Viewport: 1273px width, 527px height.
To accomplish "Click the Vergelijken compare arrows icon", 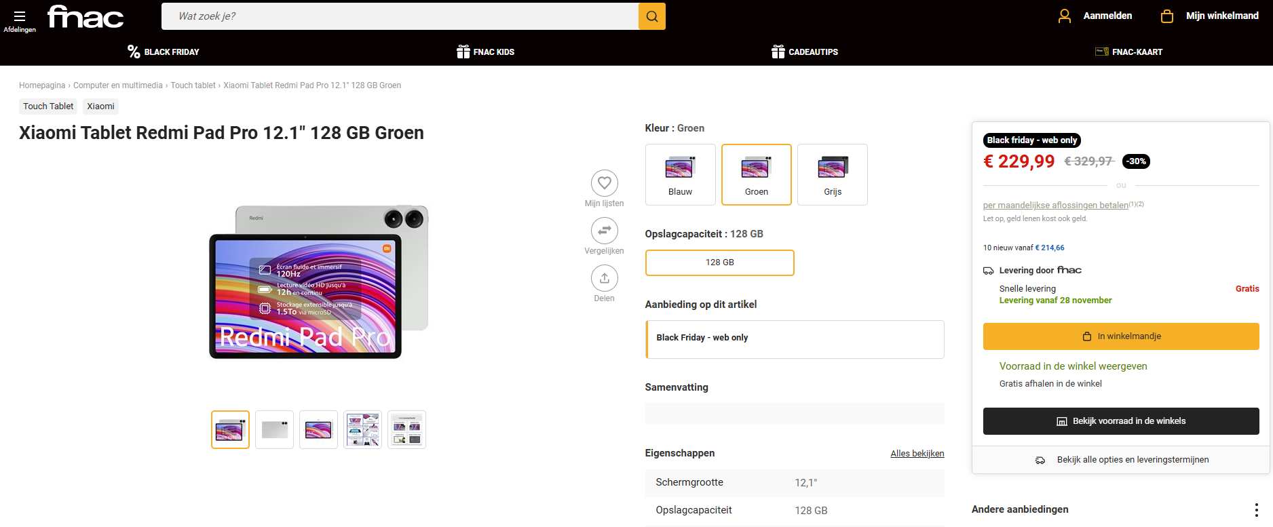I will click(604, 231).
